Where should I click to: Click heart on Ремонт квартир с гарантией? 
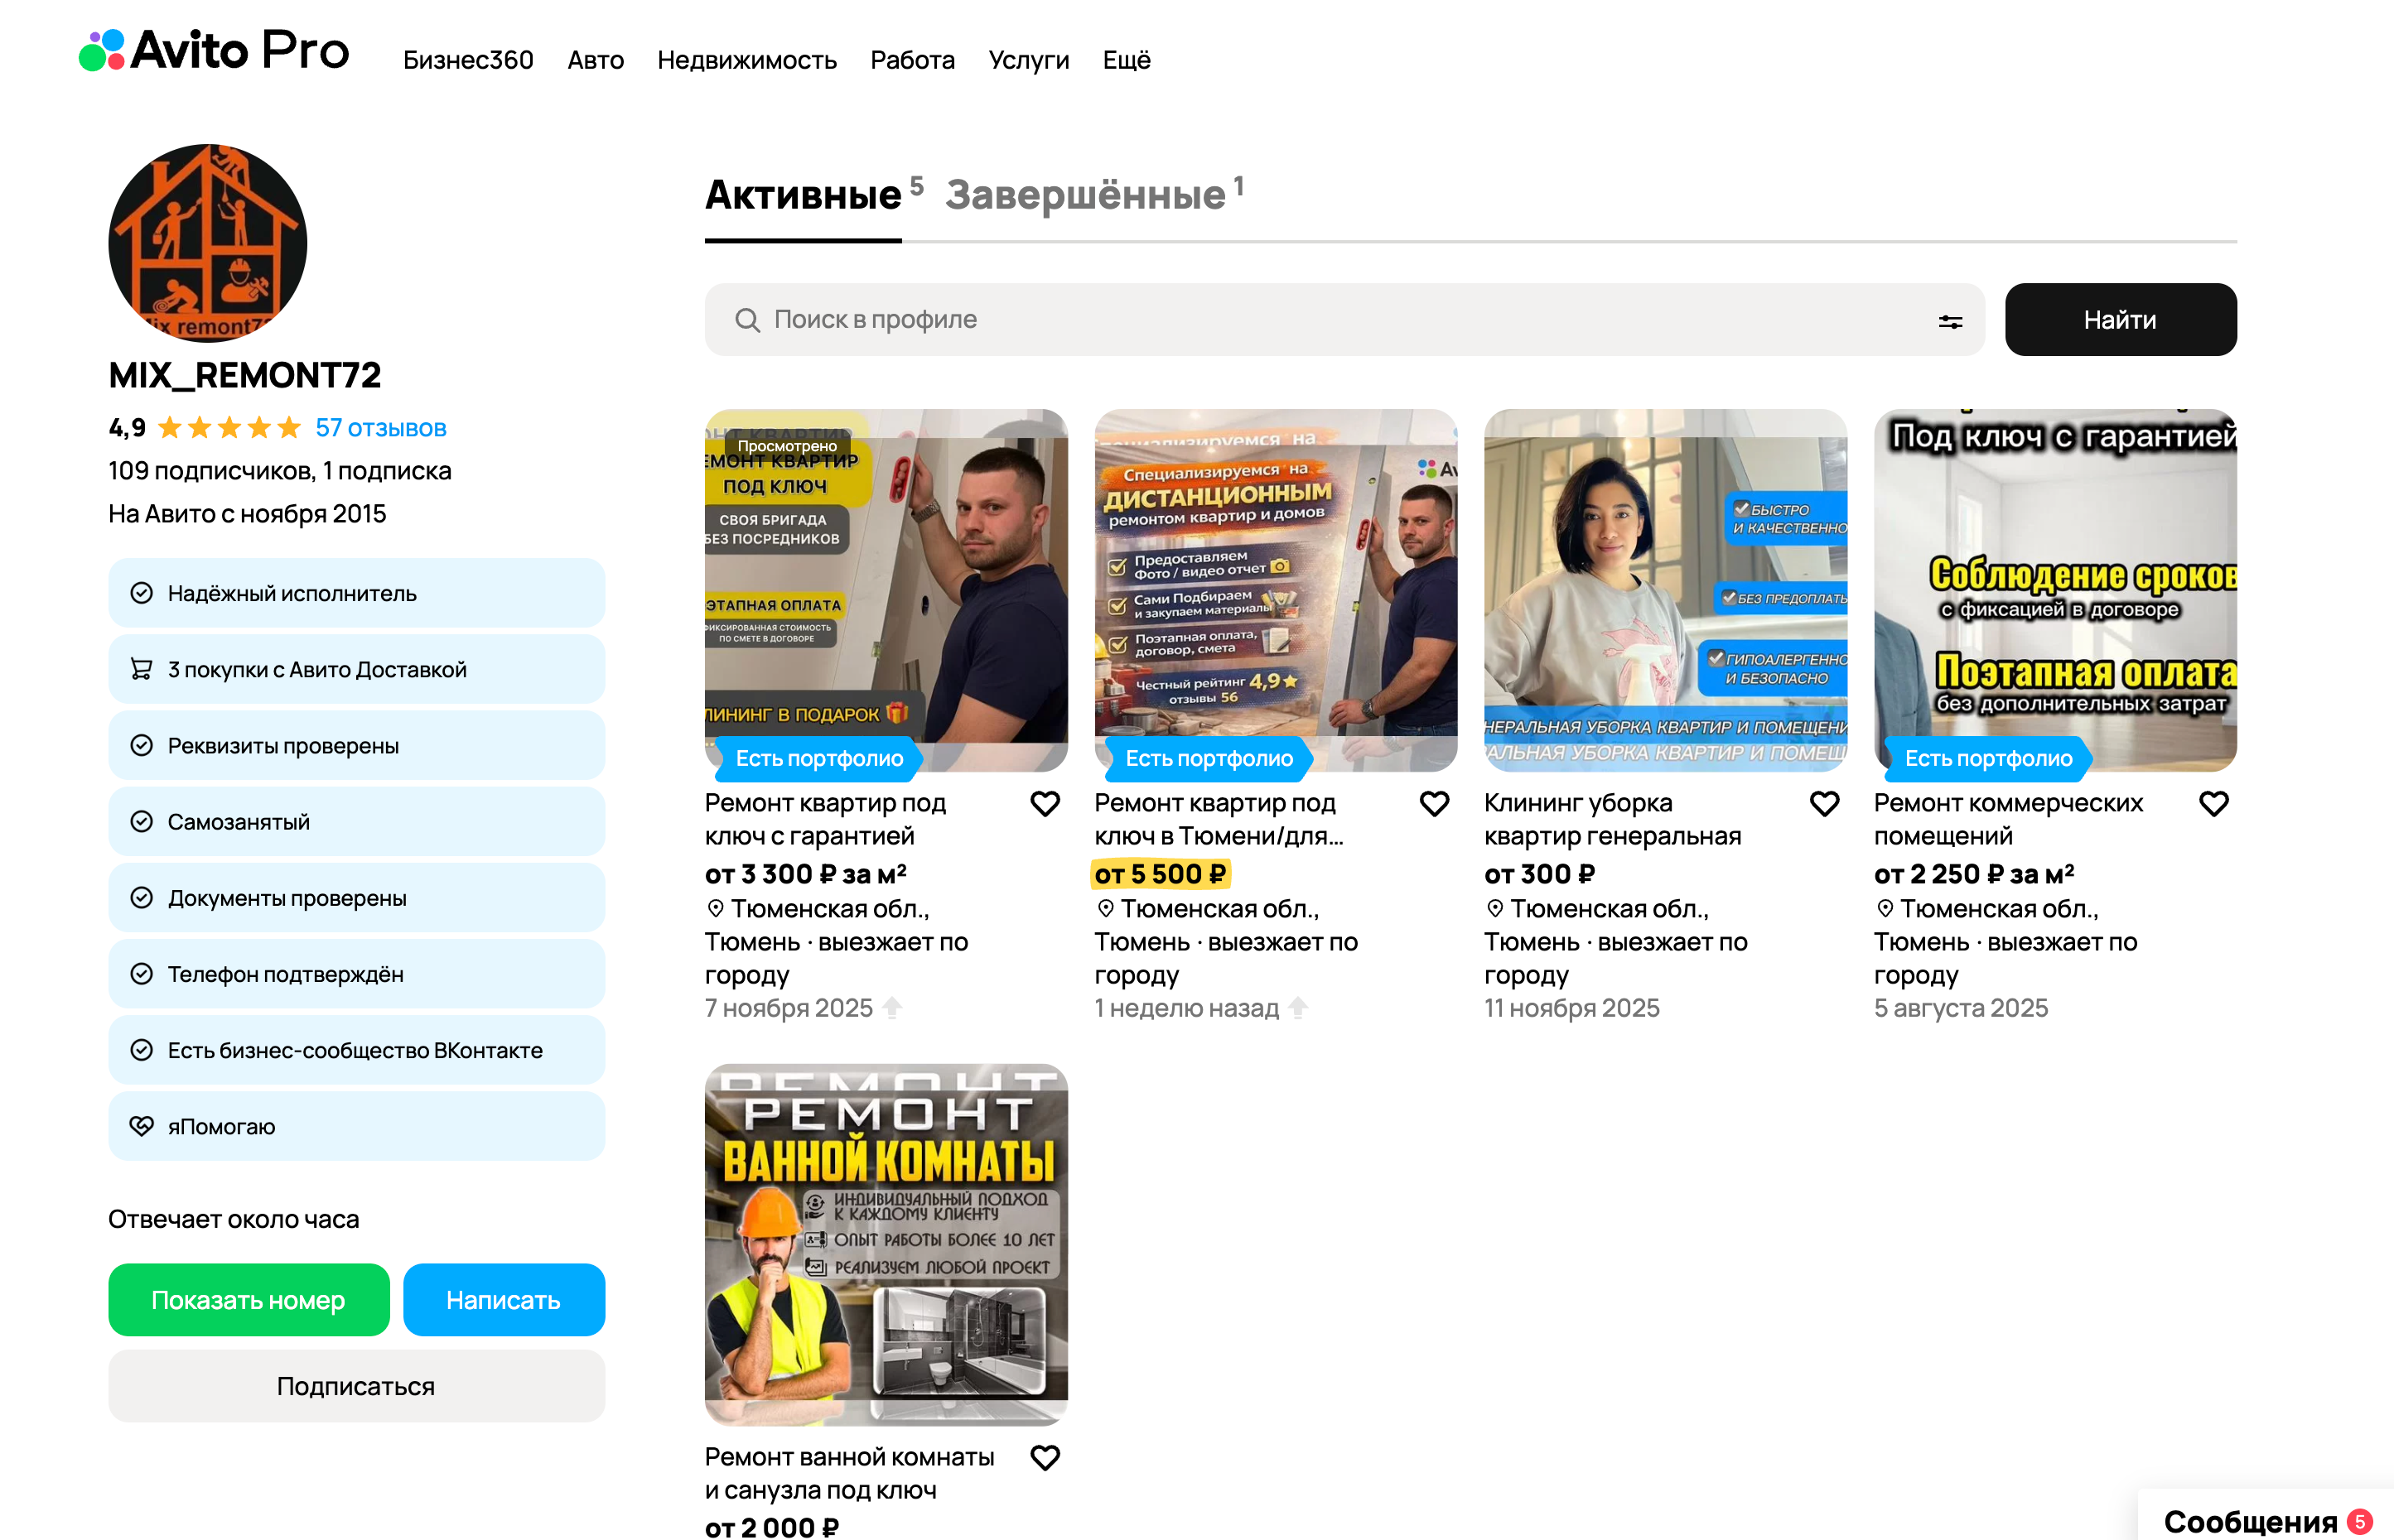[x=1045, y=803]
